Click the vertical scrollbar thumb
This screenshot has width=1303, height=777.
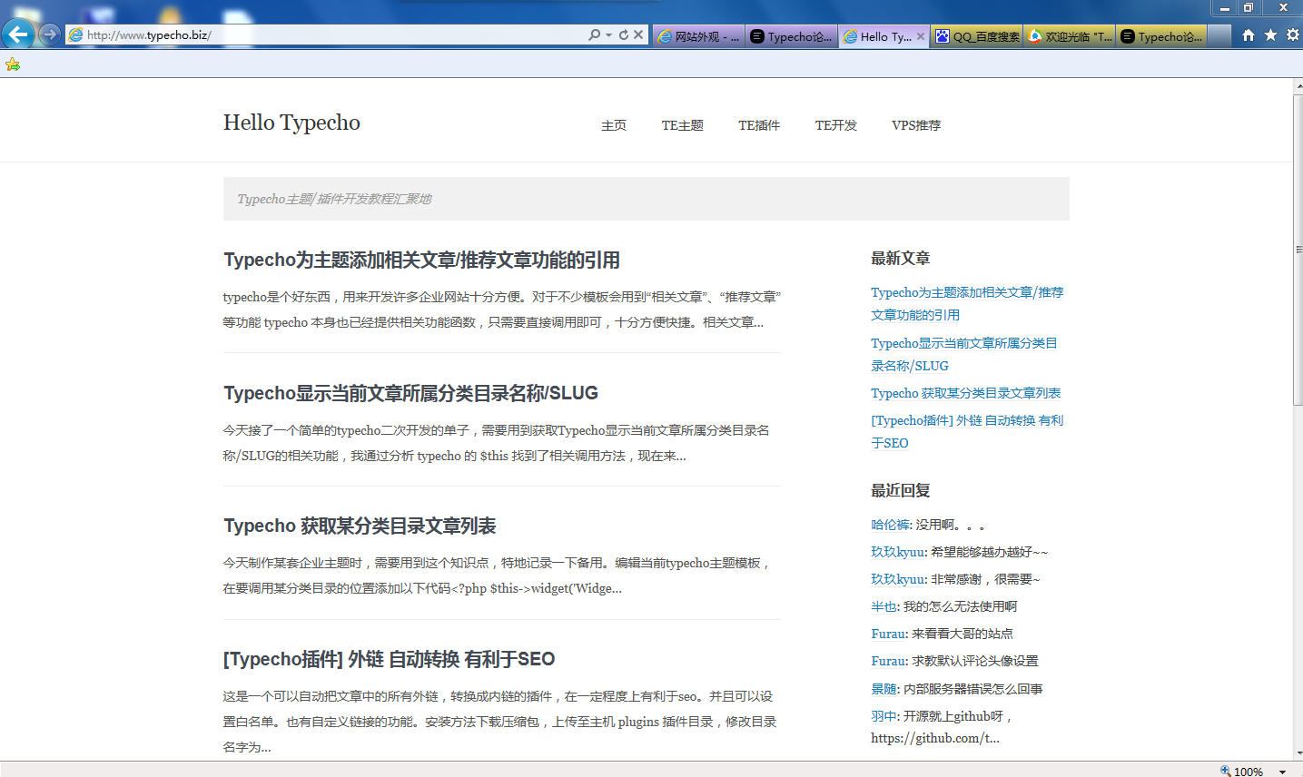(x=1298, y=250)
